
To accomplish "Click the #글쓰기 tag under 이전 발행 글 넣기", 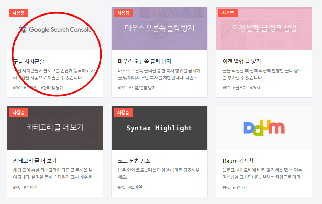I will 240,88.
